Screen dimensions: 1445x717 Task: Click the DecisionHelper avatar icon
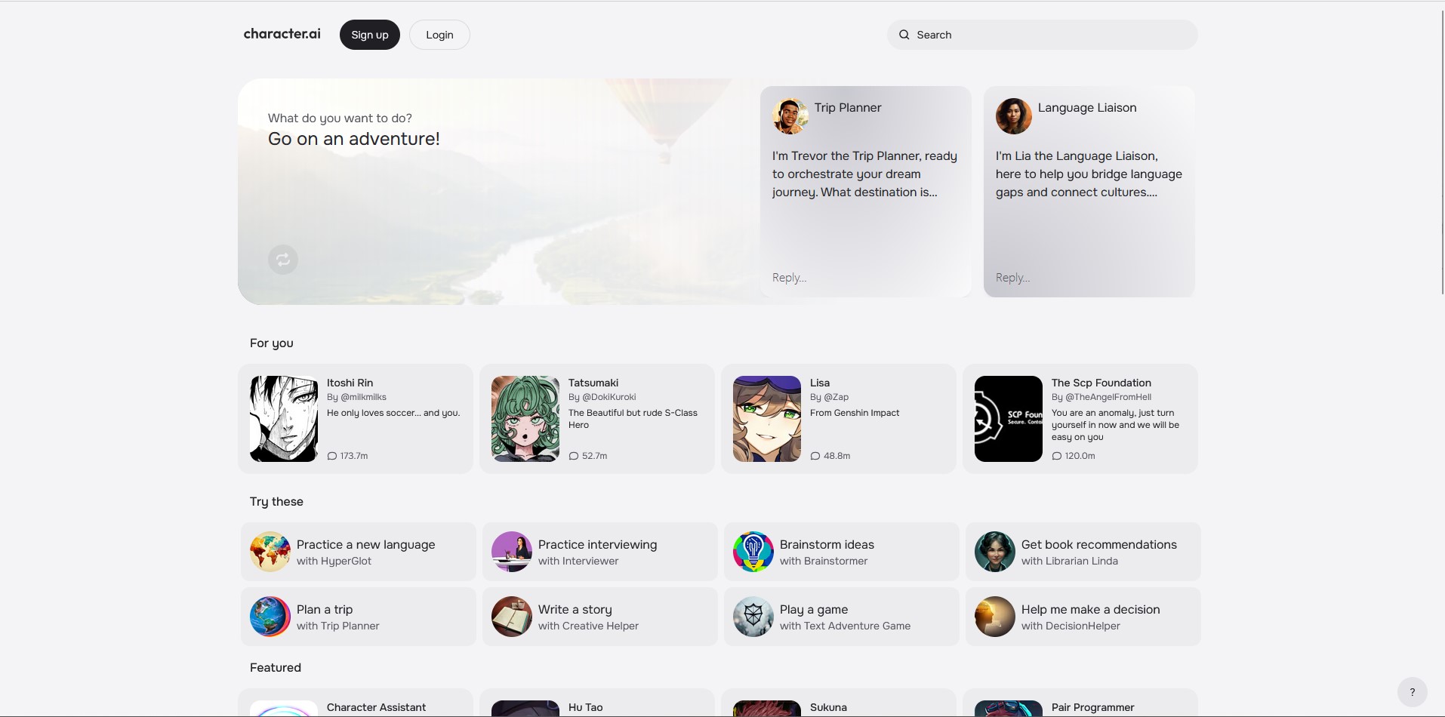[995, 617]
